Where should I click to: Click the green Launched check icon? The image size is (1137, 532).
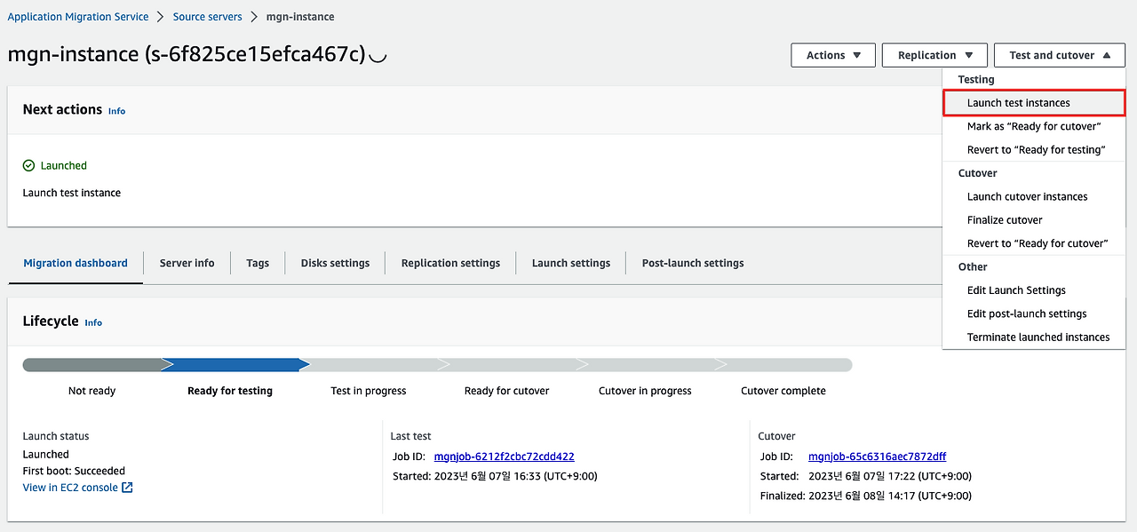tap(28, 165)
